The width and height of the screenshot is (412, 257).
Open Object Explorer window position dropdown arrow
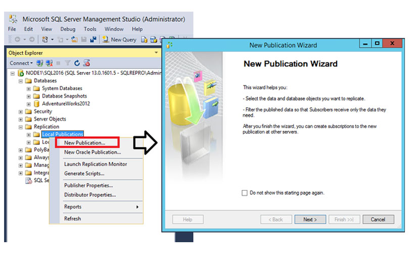click(x=156, y=53)
